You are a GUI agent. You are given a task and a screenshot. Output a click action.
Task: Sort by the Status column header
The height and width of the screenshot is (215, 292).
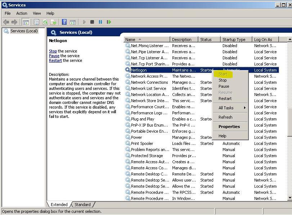point(209,40)
